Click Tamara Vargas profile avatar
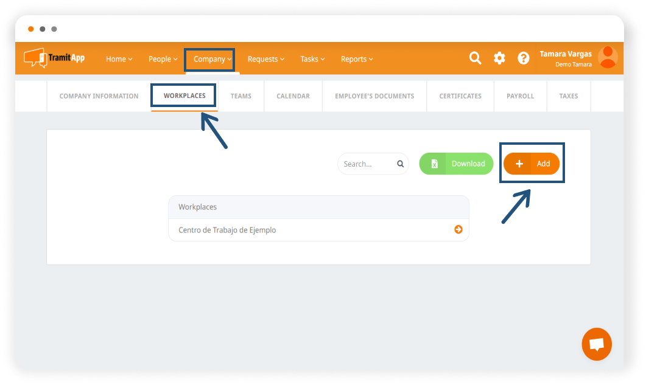The height and width of the screenshot is (385, 646). pyautogui.click(x=607, y=58)
